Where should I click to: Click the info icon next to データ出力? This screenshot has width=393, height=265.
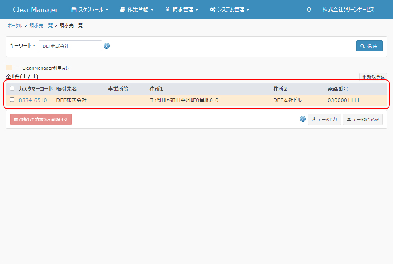303,119
